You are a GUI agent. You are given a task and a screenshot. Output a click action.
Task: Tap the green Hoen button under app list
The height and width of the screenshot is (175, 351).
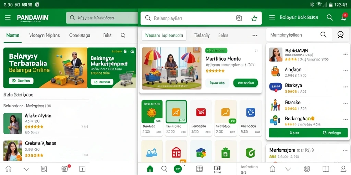click(294, 133)
